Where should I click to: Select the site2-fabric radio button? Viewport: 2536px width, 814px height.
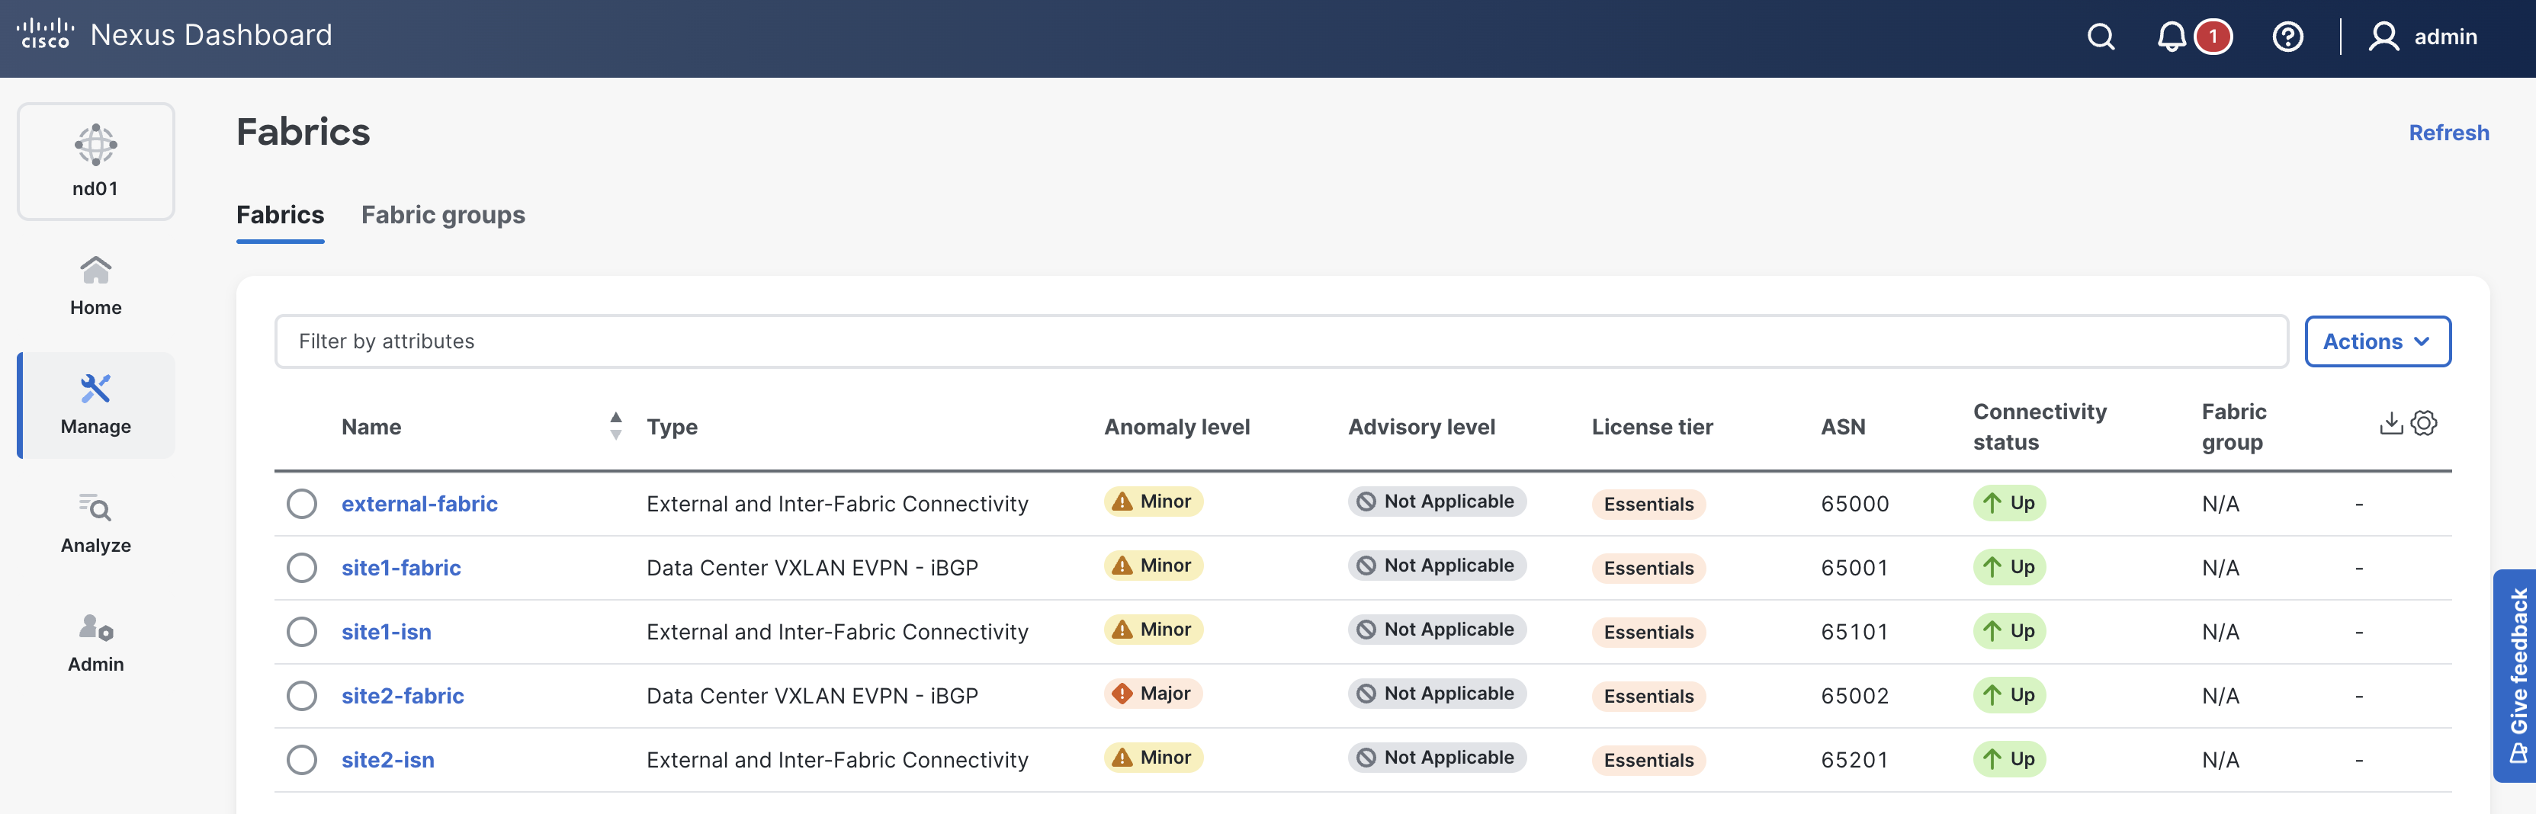pos(302,696)
